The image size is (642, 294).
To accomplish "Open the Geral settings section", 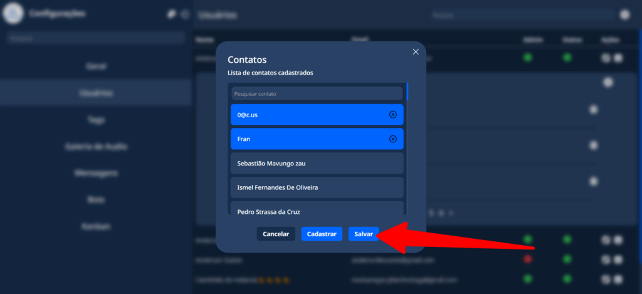I will [x=96, y=66].
